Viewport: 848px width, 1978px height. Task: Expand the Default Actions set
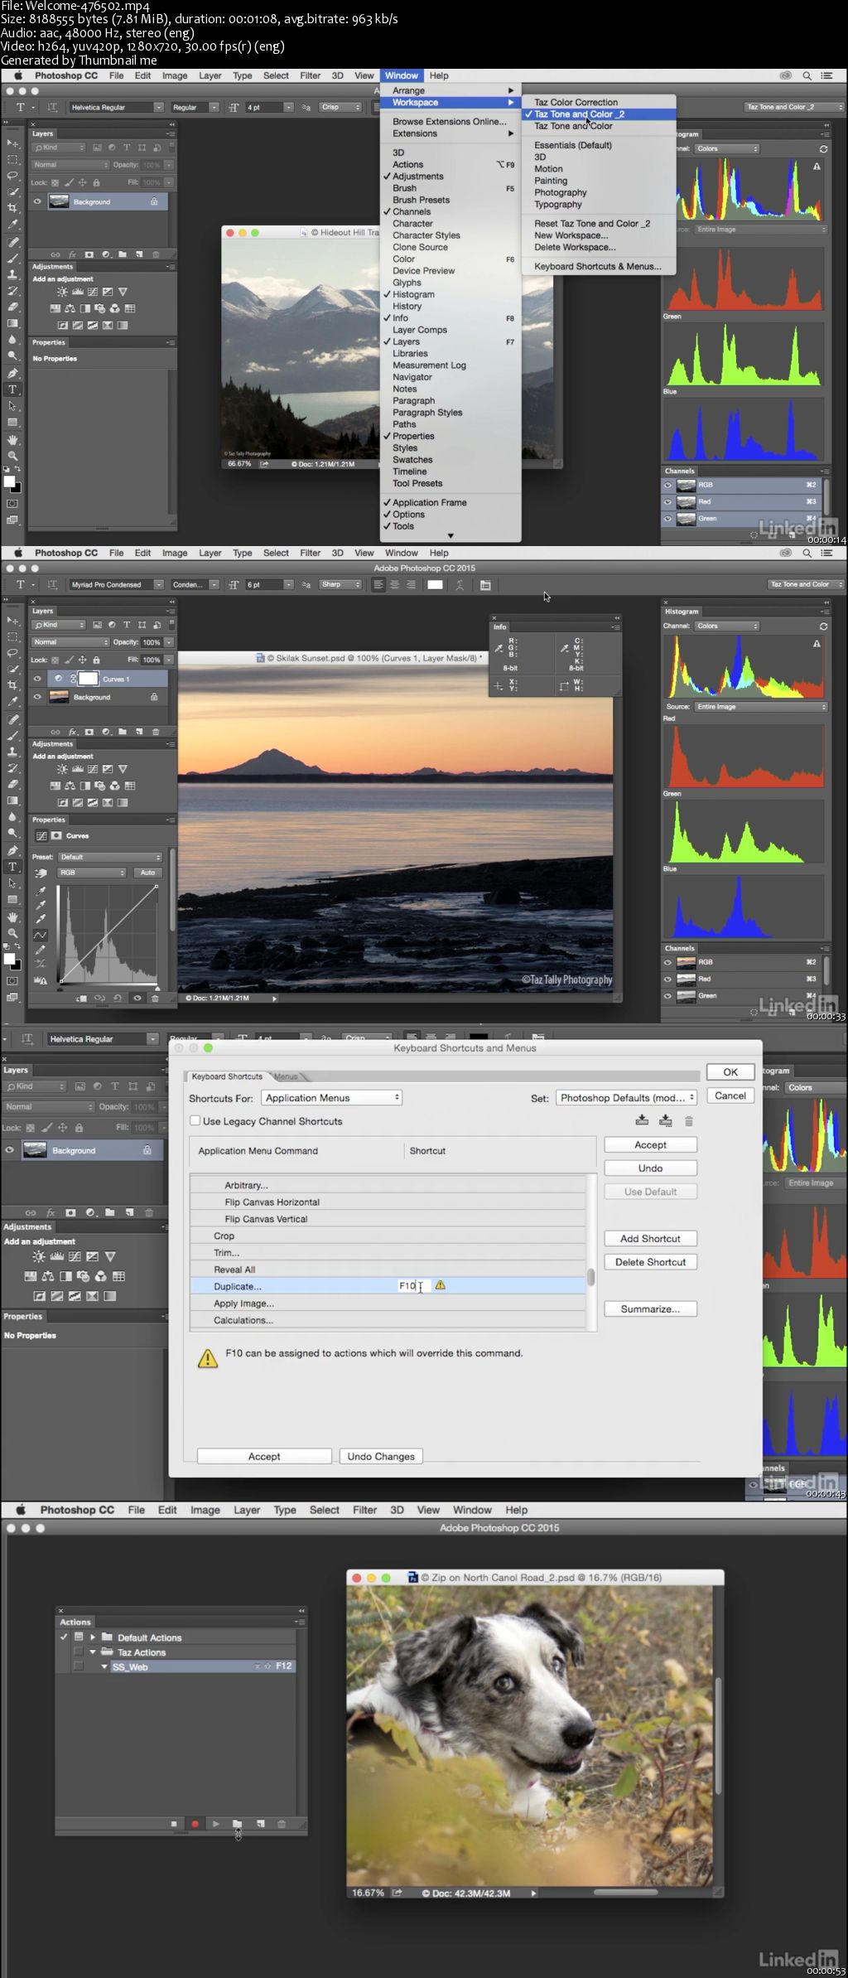coord(93,1637)
